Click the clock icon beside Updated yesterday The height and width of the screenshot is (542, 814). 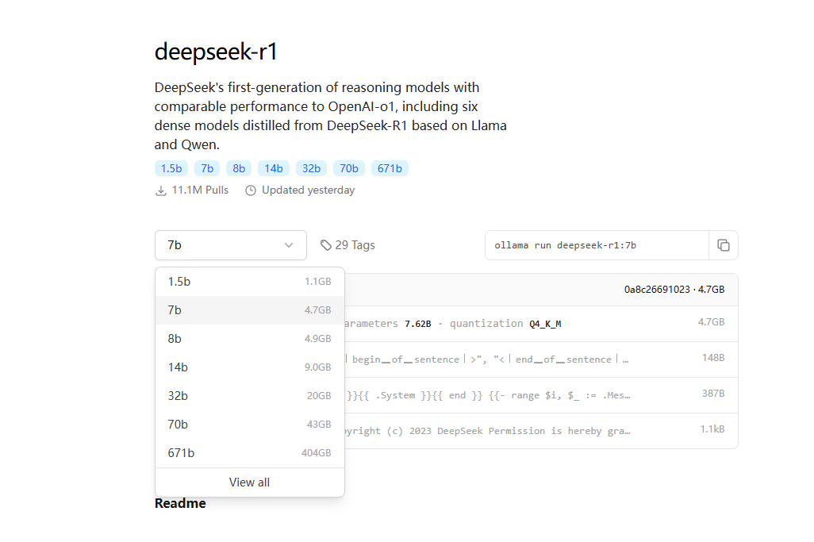pos(251,190)
